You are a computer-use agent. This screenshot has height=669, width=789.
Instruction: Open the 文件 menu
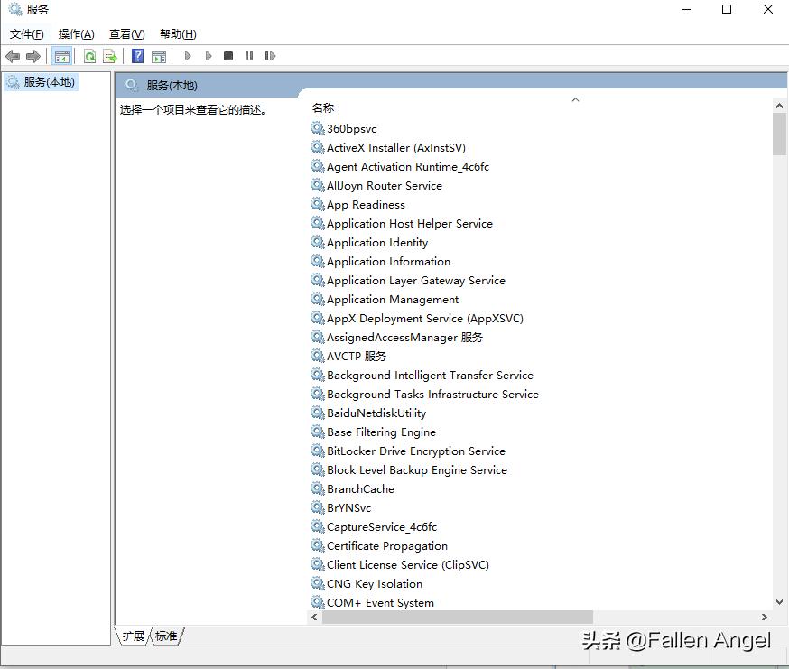[x=26, y=33]
